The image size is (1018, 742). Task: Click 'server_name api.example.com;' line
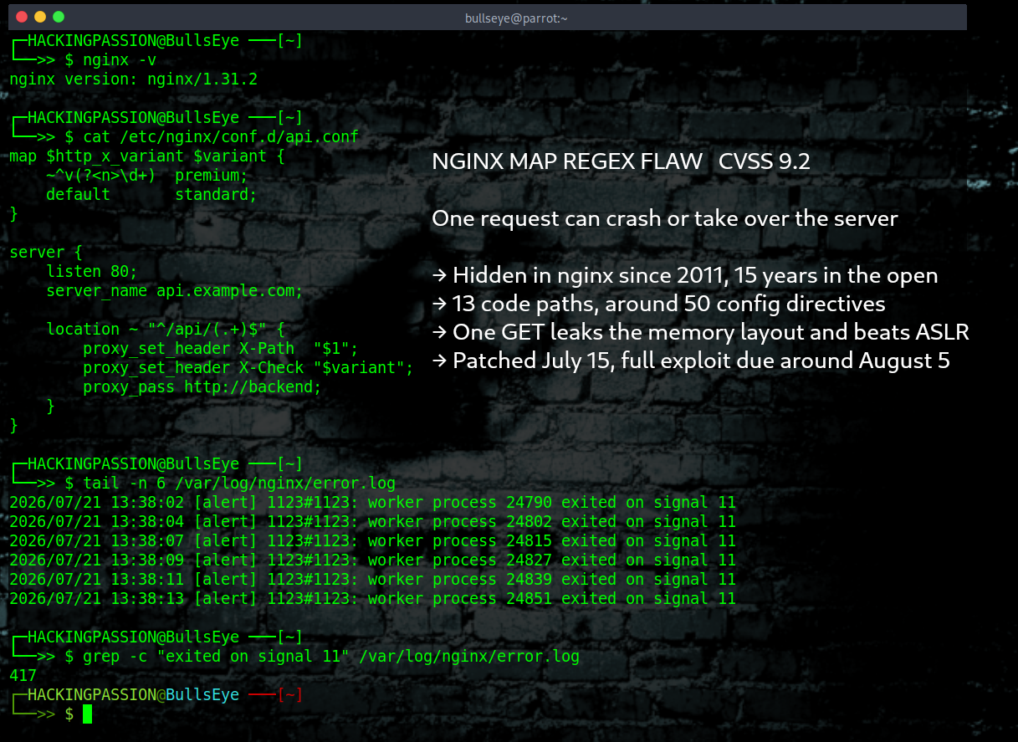point(175,291)
